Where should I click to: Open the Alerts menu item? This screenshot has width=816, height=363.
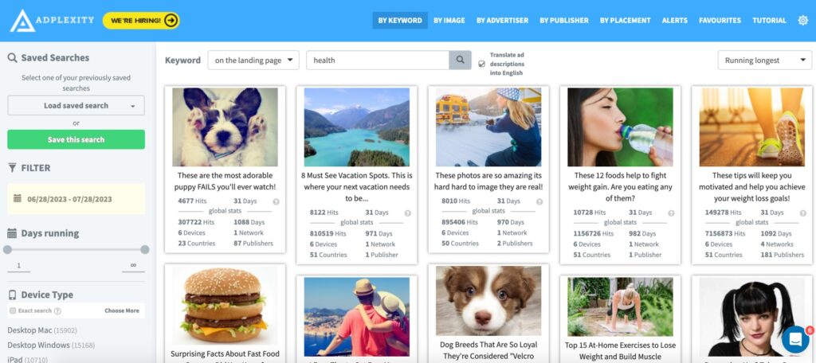point(674,20)
